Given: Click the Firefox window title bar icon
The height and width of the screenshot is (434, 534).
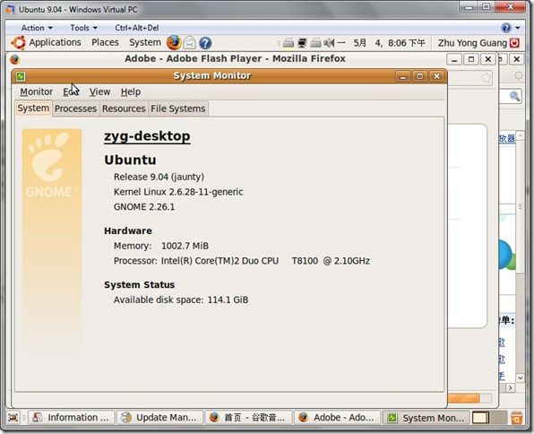Looking at the screenshot, I should [x=14, y=59].
